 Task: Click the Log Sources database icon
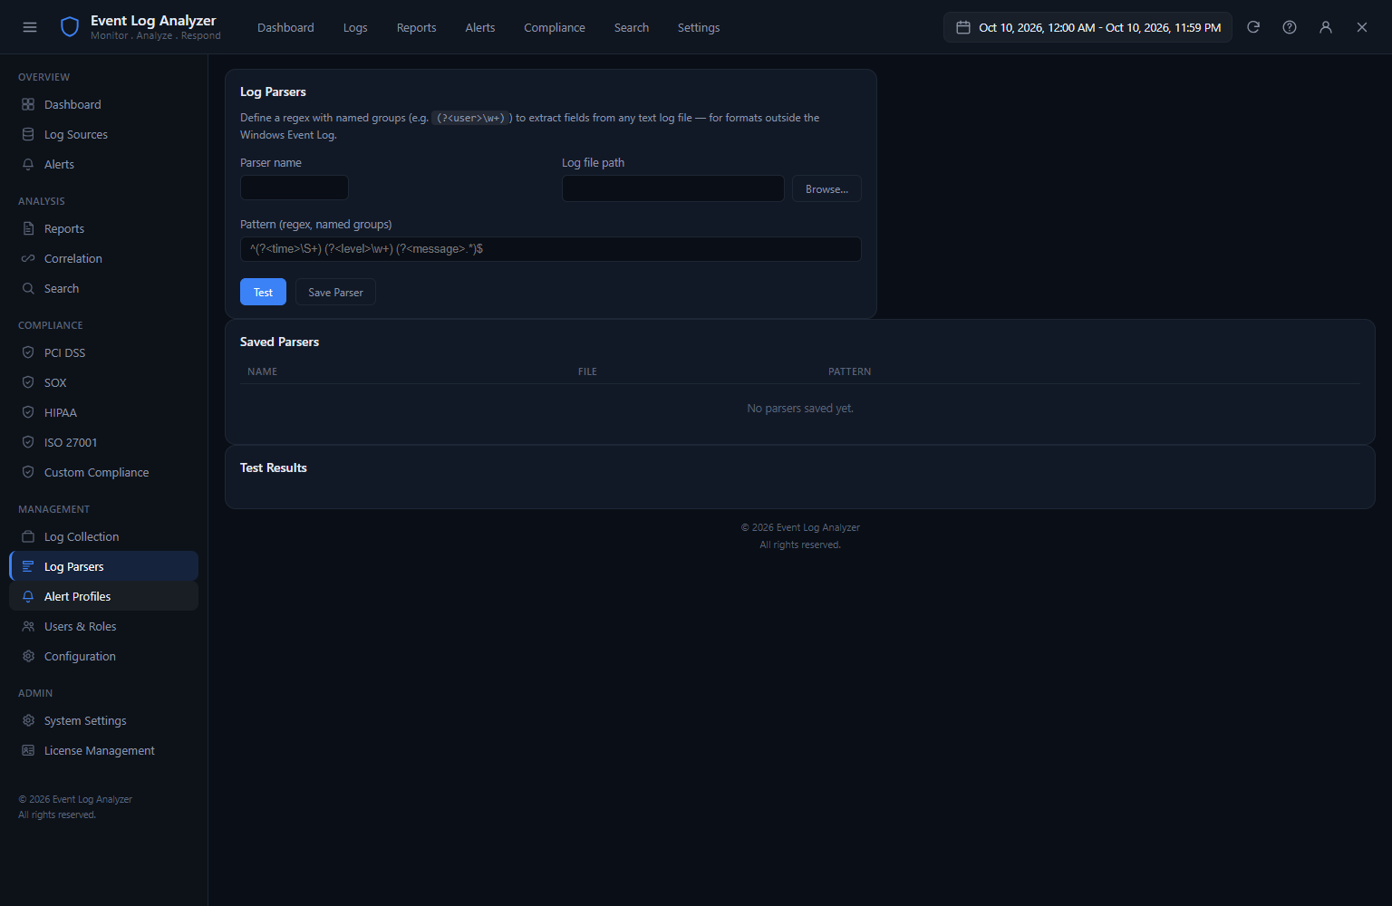(28, 134)
